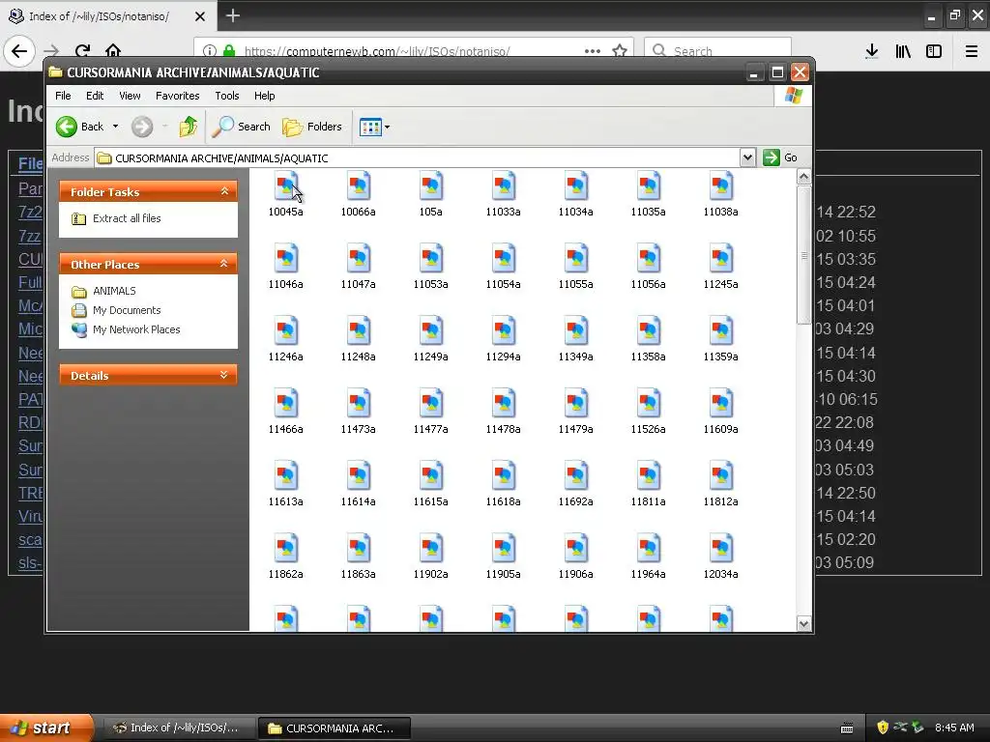This screenshot has height=742, width=990.
Task: Select file icon 10066a
Action: tap(359, 186)
